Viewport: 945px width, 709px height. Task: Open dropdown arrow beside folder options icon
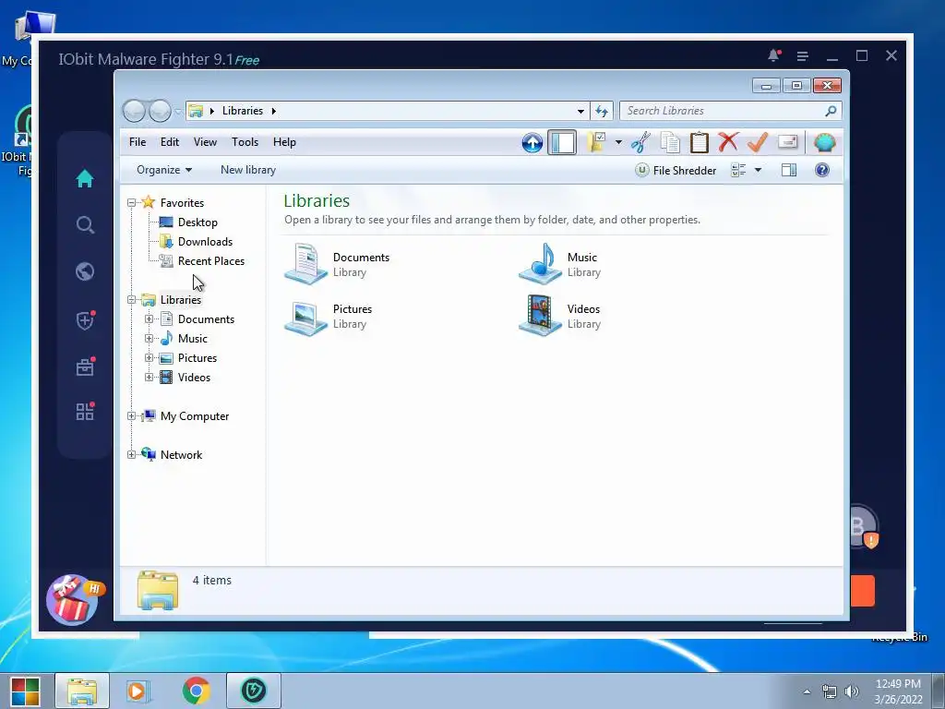pos(618,143)
